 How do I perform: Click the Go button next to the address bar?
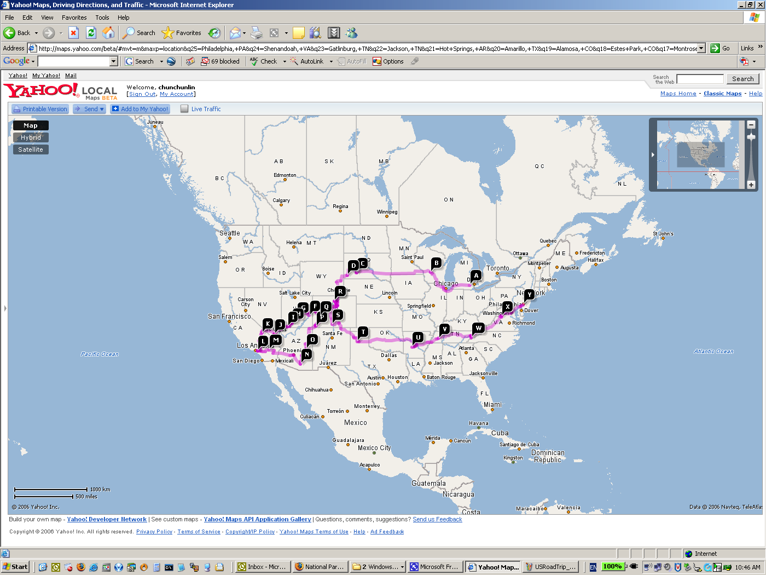(x=720, y=48)
